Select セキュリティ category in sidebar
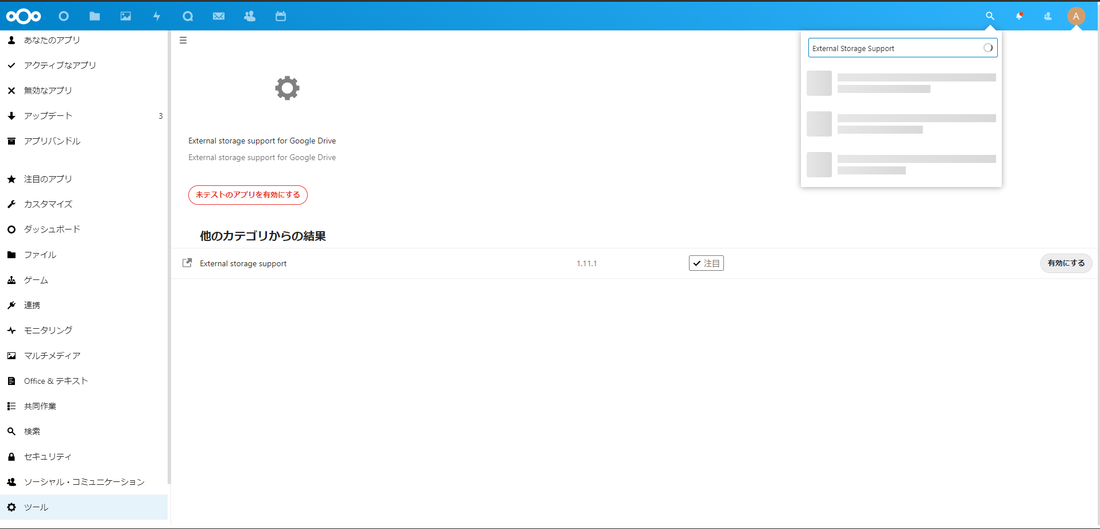Image resolution: width=1100 pixels, height=529 pixels. (x=48, y=456)
